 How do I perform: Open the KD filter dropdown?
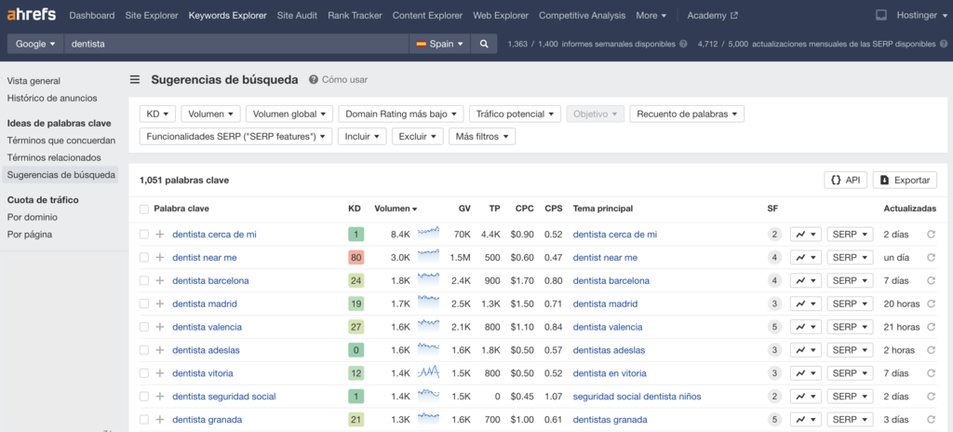(157, 114)
